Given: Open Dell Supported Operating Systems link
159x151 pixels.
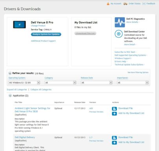Looking at the screenshot, I should 130,55.
